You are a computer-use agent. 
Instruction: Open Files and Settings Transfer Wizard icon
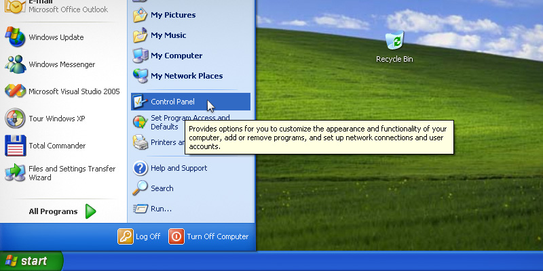[15, 173]
